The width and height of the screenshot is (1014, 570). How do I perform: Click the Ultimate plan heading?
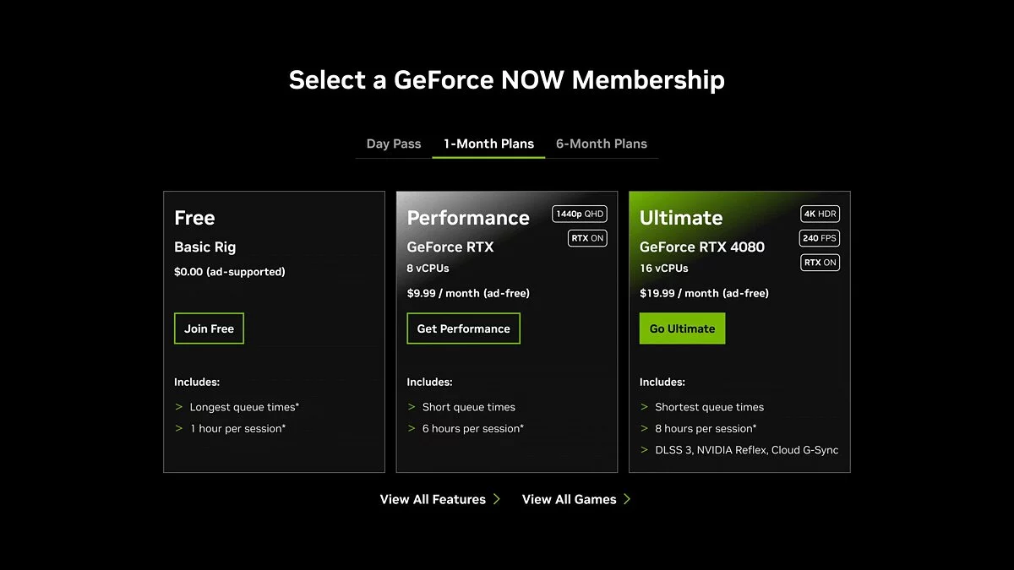point(681,218)
